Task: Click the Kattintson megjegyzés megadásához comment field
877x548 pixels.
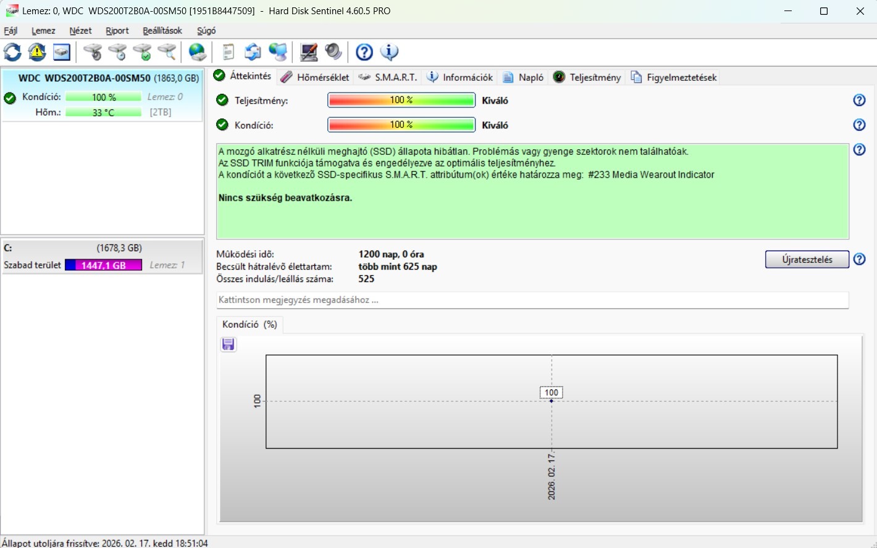Action: 532,300
